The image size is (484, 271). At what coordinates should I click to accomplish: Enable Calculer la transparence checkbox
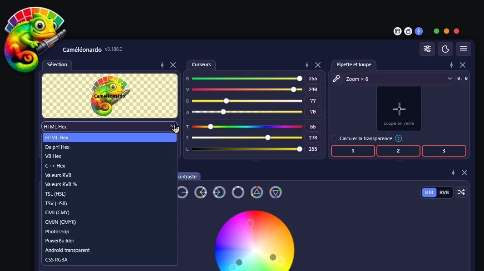334,138
